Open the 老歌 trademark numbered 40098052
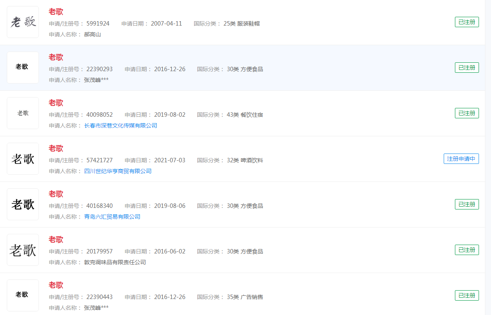 [56, 103]
